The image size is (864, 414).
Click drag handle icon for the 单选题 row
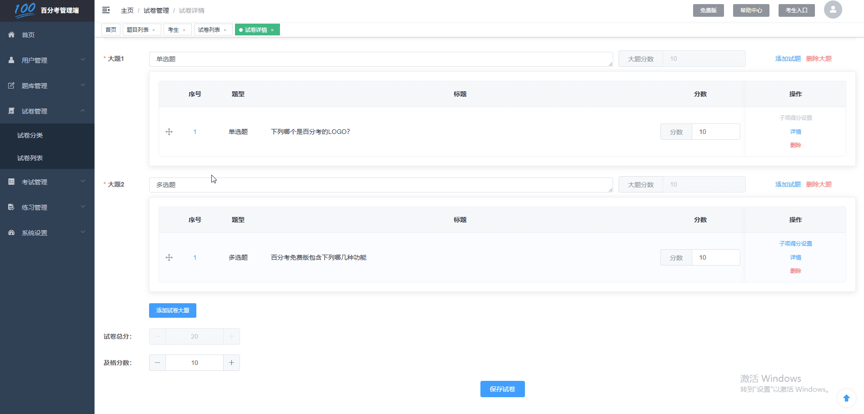[169, 132]
